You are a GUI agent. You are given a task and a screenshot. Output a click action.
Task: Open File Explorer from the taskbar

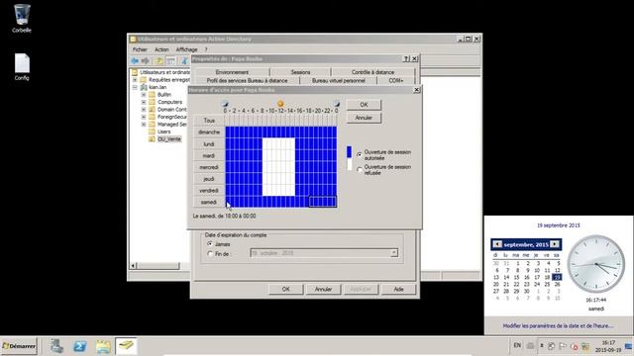click(x=103, y=346)
